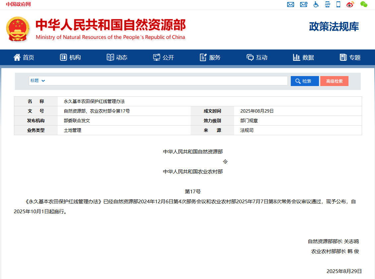
Task: Click the signature 农业农村部部长 韩 俊
Action: (x=335, y=251)
